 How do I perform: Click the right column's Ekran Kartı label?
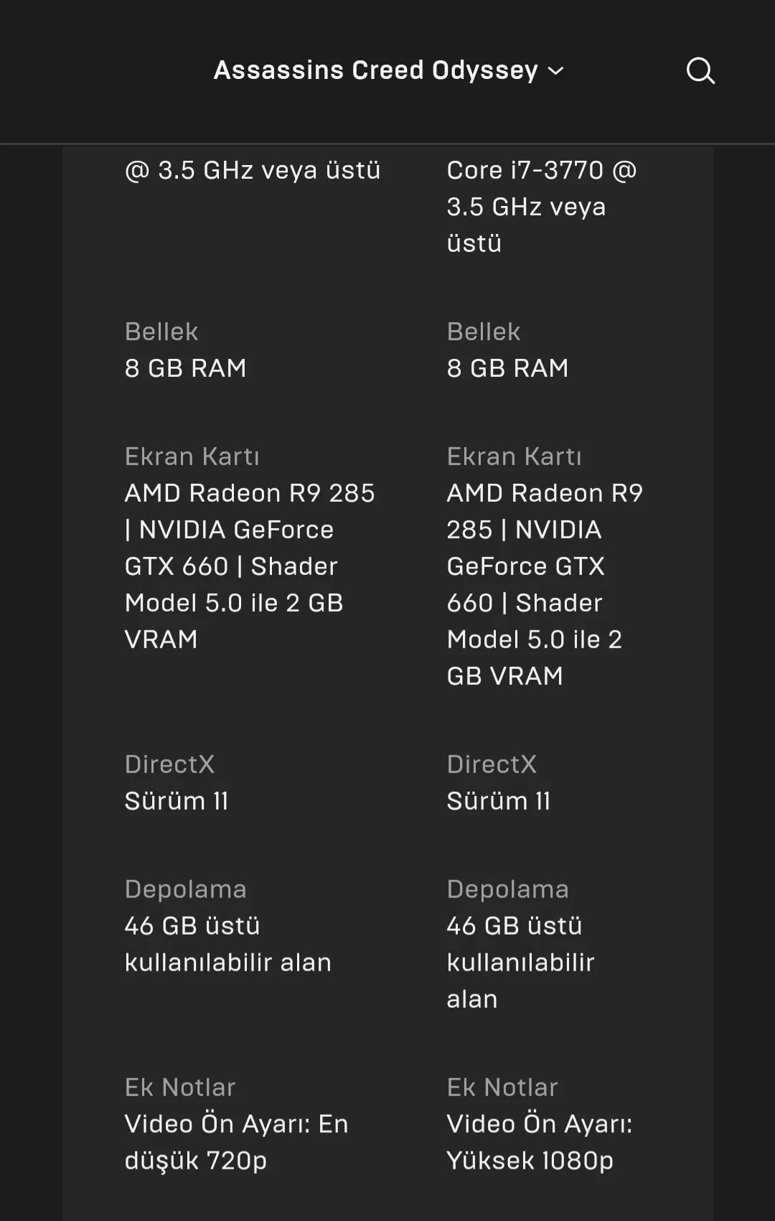pos(514,457)
